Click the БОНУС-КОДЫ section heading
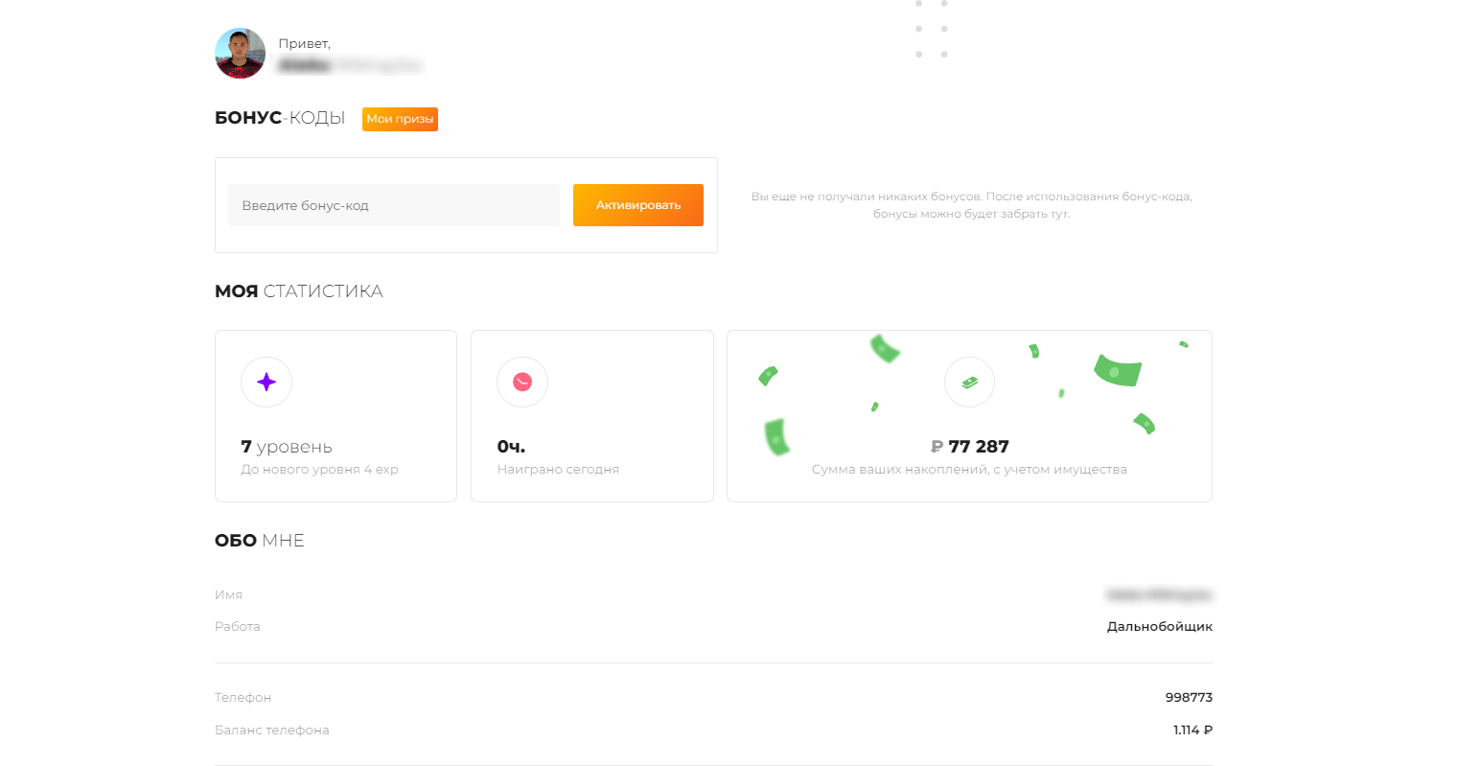The height and width of the screenshot is (766, 1481). click(x=280, y=118)
